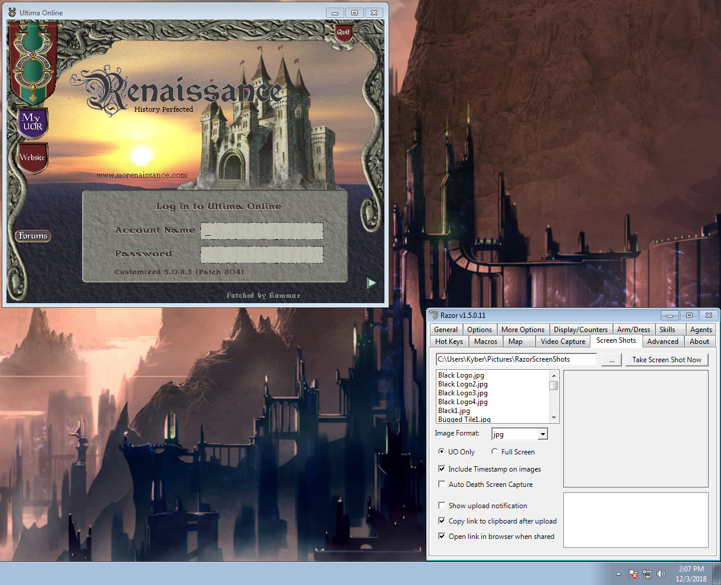The image size is (721, 585).
Task: Switch to the More Options tab
Action: point(523,330)
